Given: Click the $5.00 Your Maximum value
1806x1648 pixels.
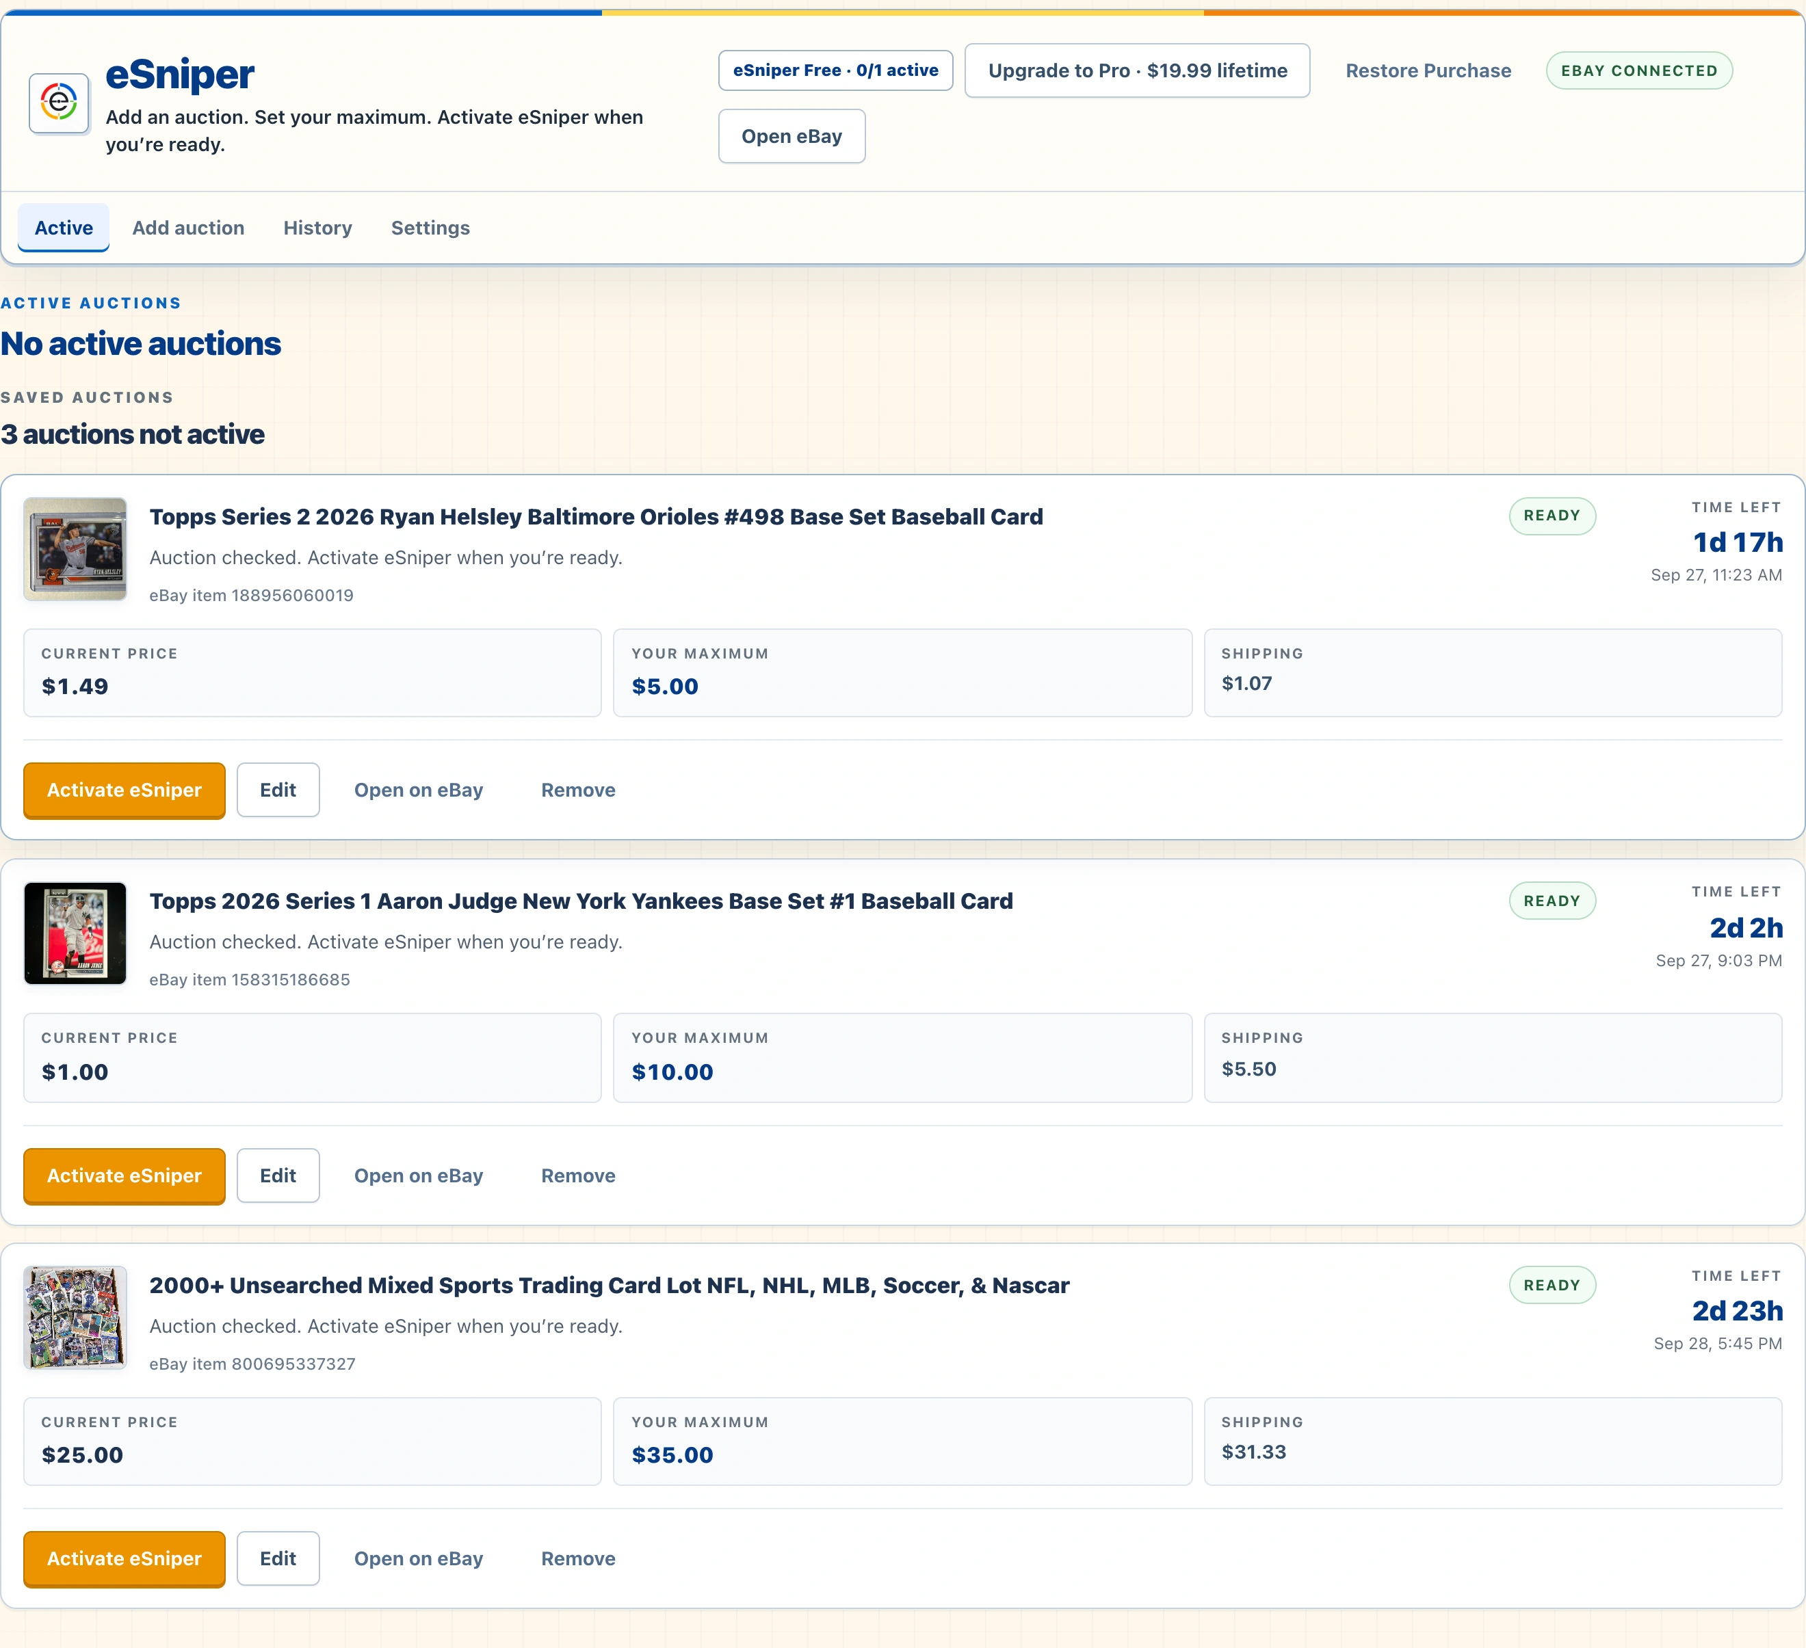Looking at the screenshot, I should 665,687.
